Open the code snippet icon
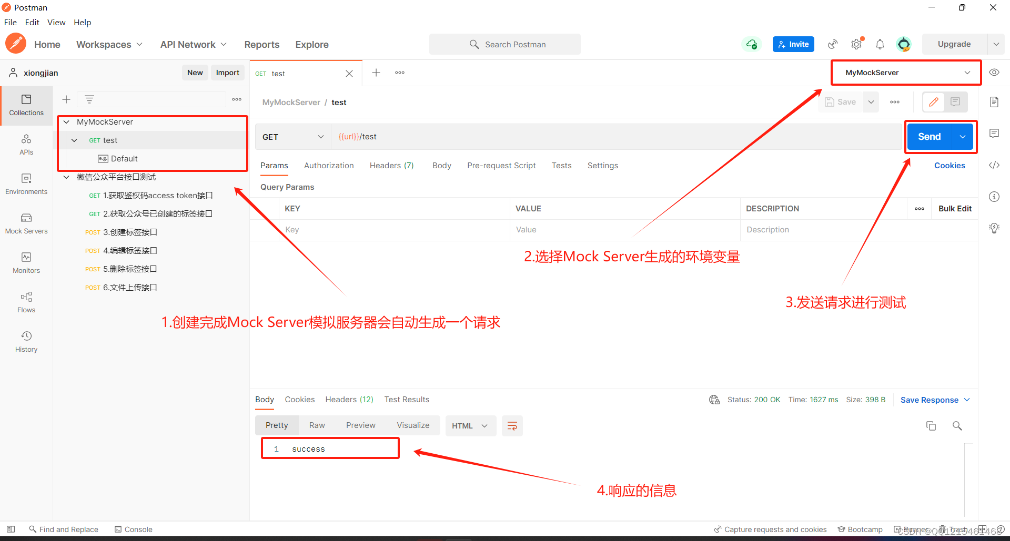Screen dimensions: 1010x541 pos(994,165)
